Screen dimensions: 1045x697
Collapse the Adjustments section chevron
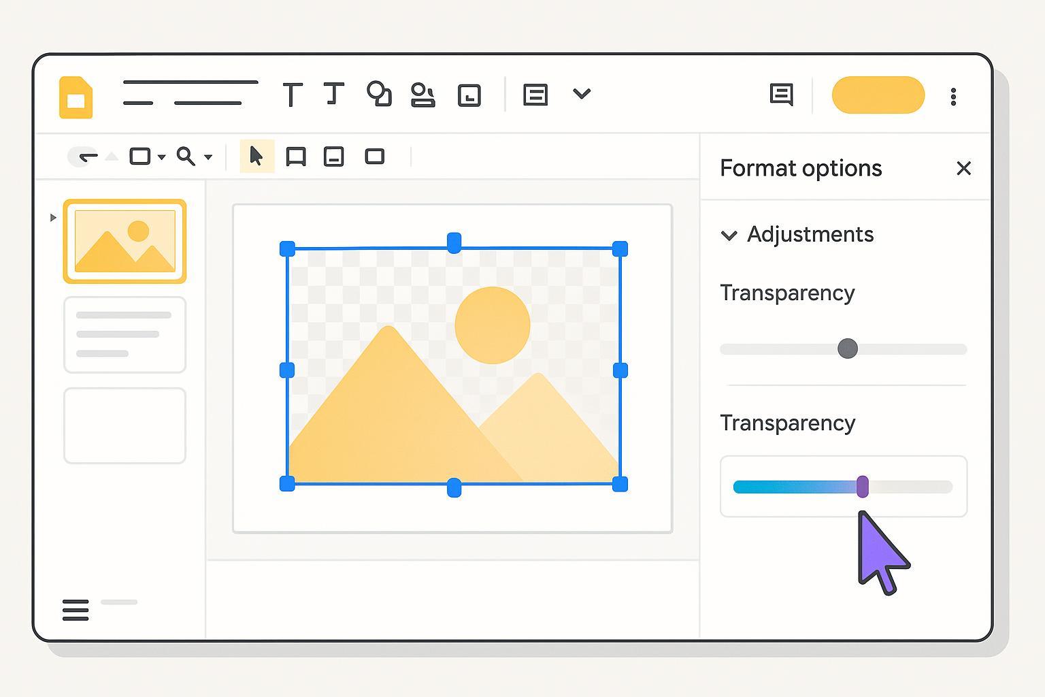(x=729, y=236)
